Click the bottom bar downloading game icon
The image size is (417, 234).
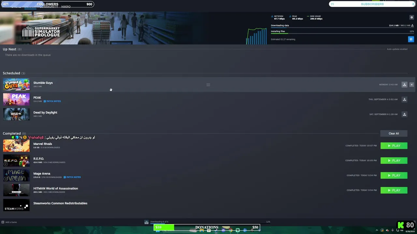point(147,222)
